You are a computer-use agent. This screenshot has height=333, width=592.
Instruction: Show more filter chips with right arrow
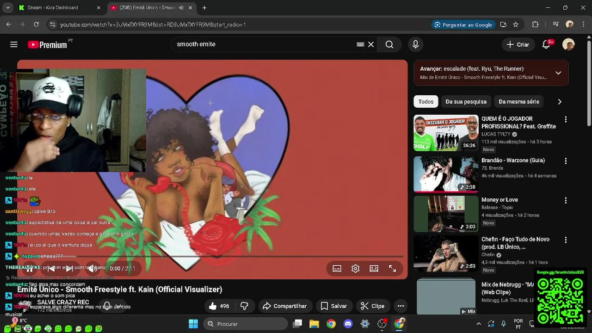pyautogui.click(x=560, y=102)
